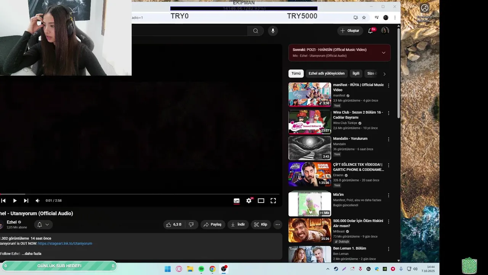The height and width of the screenshot is (275, 488).
Task: Dislike the Ezhel video
Action: click(x=191, y=225)
